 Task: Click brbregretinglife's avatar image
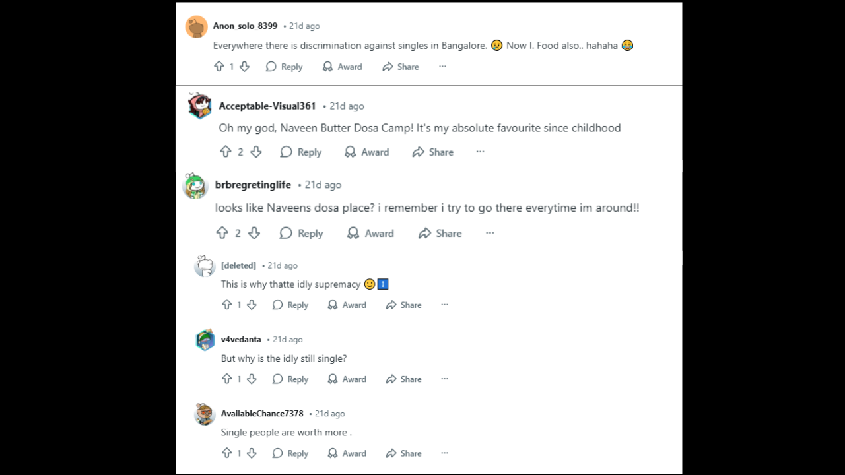click(x=195, y=186)
